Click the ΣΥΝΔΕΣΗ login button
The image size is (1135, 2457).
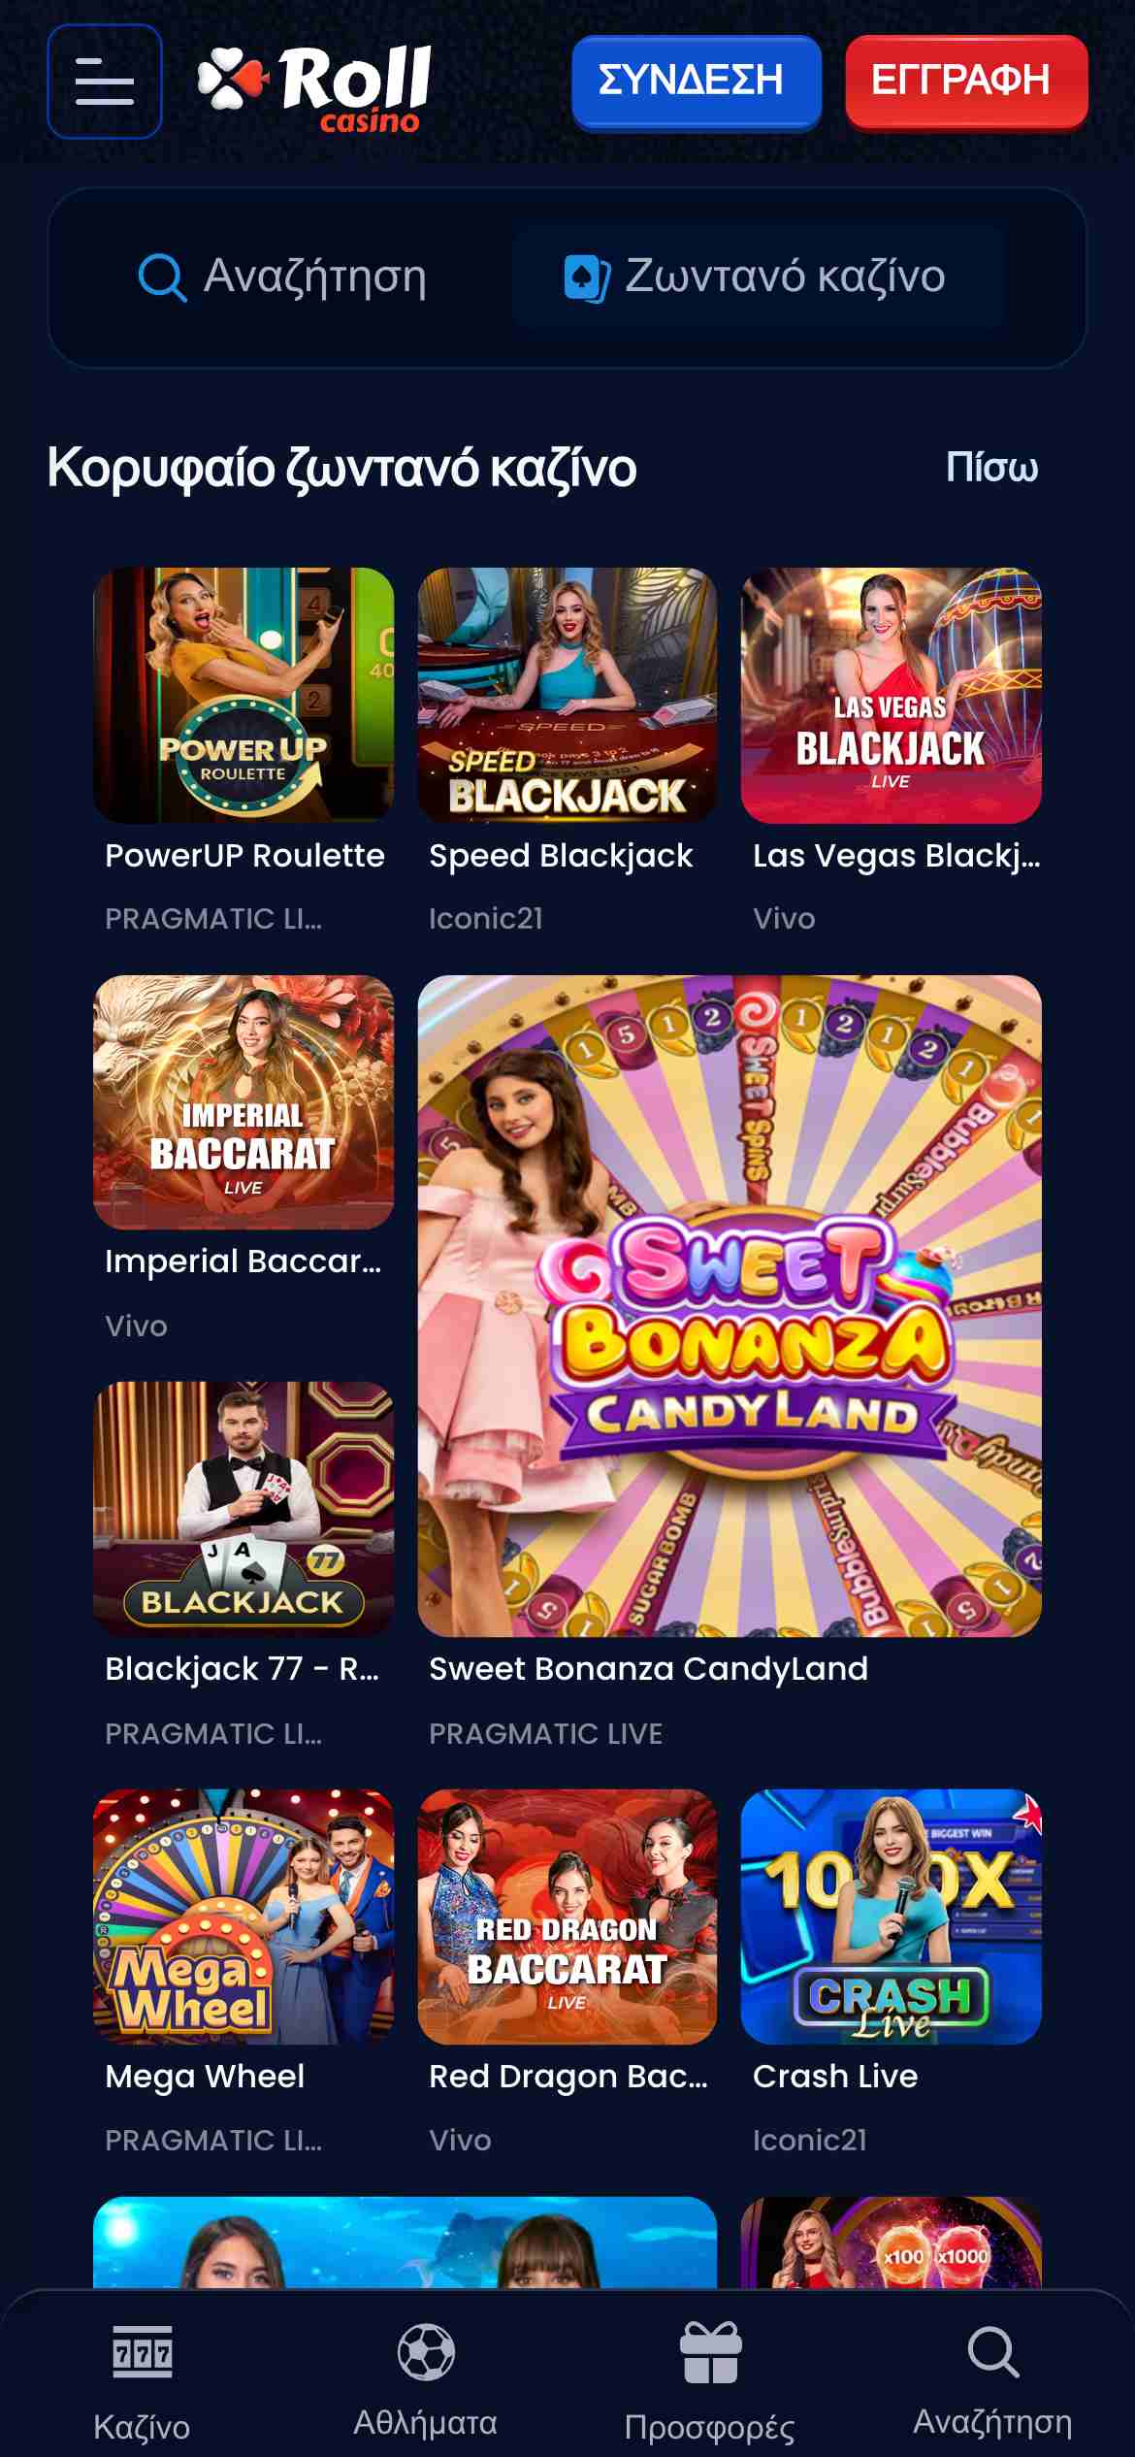(x=697, y=81)
